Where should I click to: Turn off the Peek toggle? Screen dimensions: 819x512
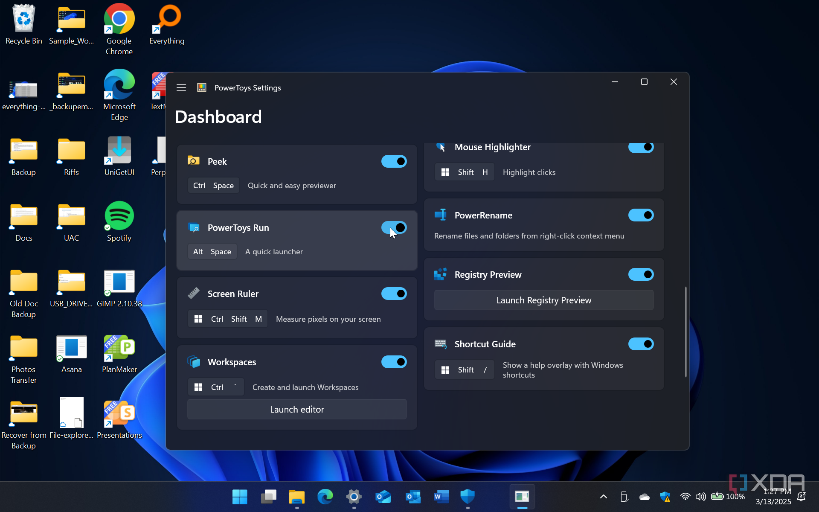(x=394, y=161)
